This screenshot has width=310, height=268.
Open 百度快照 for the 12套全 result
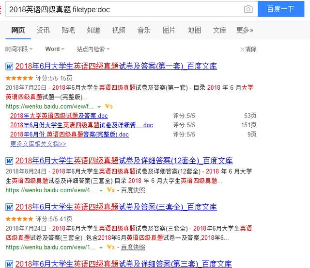click(x=133, y=190)
